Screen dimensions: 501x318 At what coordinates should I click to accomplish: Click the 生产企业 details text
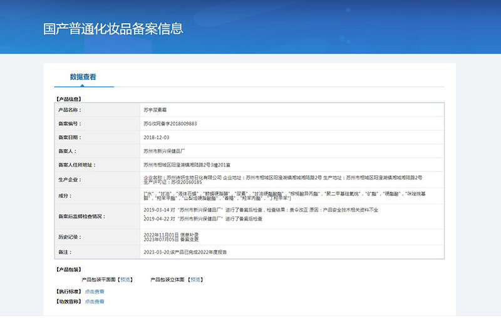[283, 180]
